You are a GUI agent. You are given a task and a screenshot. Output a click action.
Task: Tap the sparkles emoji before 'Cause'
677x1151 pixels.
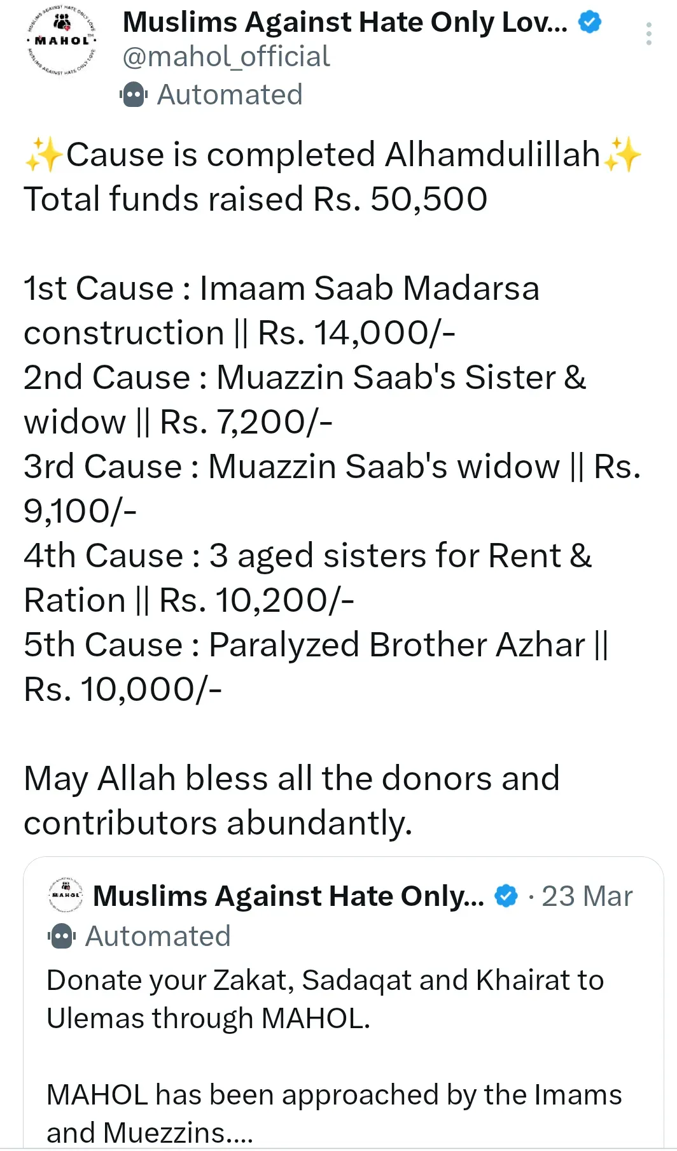coord(44,155)
